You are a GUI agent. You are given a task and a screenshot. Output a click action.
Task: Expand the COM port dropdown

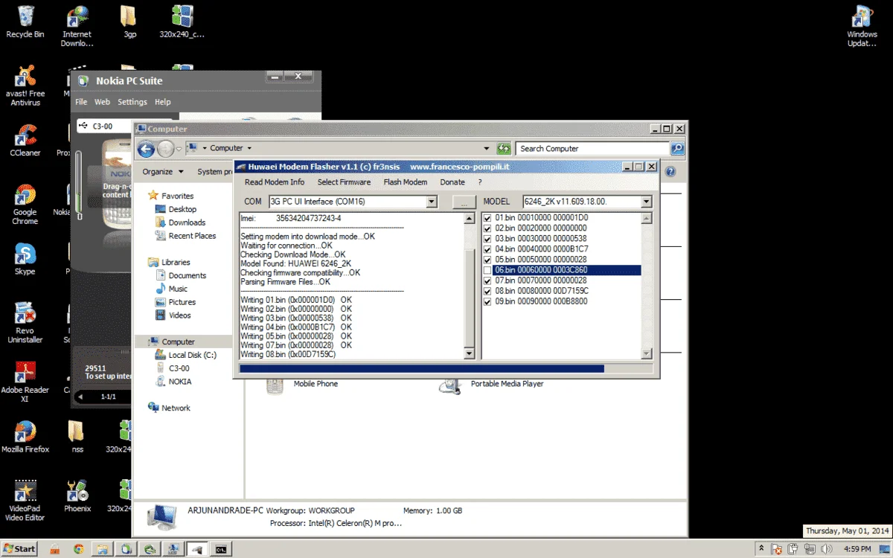coord(432,202)
